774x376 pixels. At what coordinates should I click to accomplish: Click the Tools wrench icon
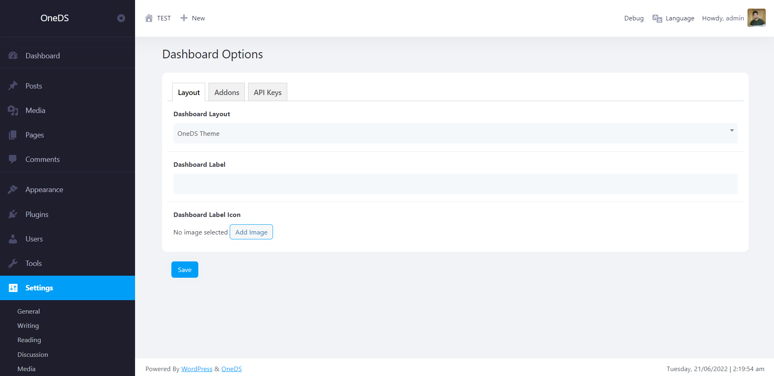pyautogui.click(x=13, y=263)
